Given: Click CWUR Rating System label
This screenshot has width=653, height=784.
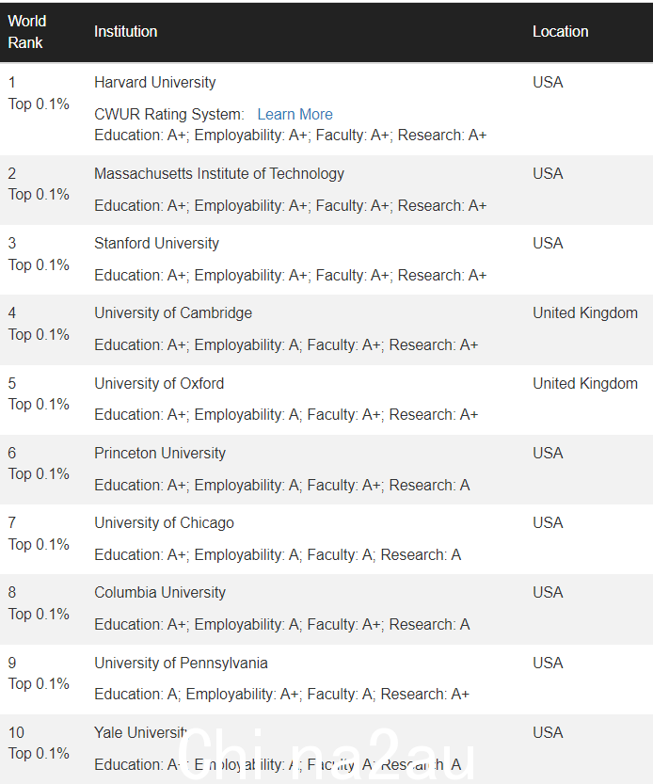Looking at the screenshot, I should tap(169, 115).
